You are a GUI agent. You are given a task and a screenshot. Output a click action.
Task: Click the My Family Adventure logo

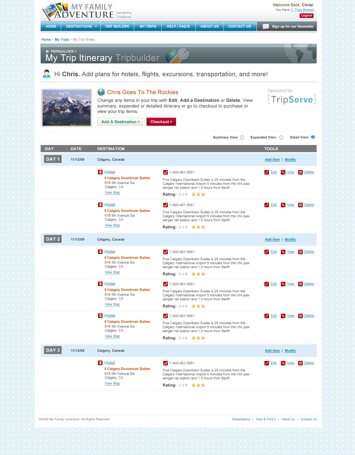78,11
